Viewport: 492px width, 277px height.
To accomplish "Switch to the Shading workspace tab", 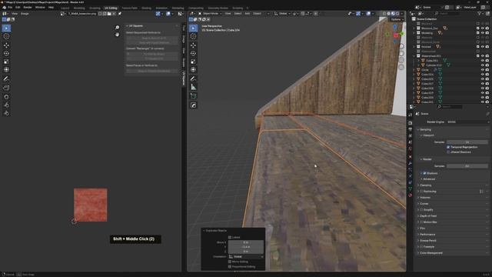I will (x=146, y=8).
